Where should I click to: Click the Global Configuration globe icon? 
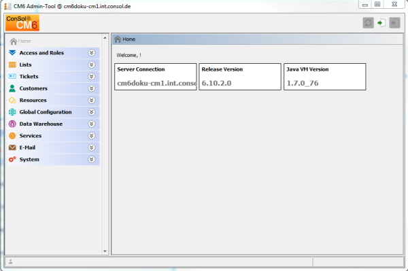point(12,112)
